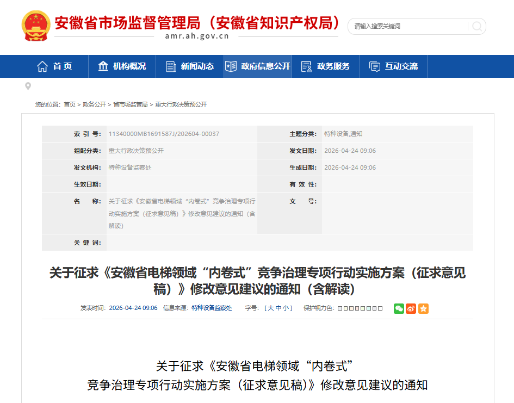Click 政务公开 breadcrumb link

(94, 104)
